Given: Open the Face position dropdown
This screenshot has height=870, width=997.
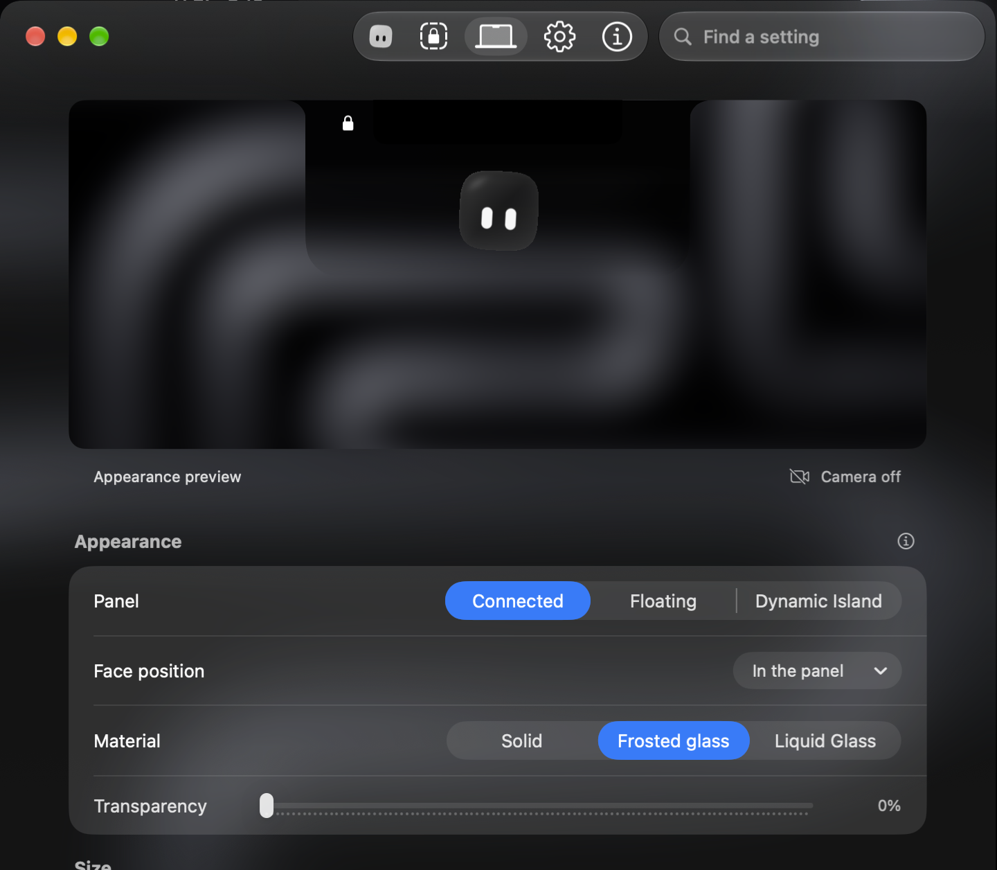Looking at the screenshot, I should coord(818,671).
